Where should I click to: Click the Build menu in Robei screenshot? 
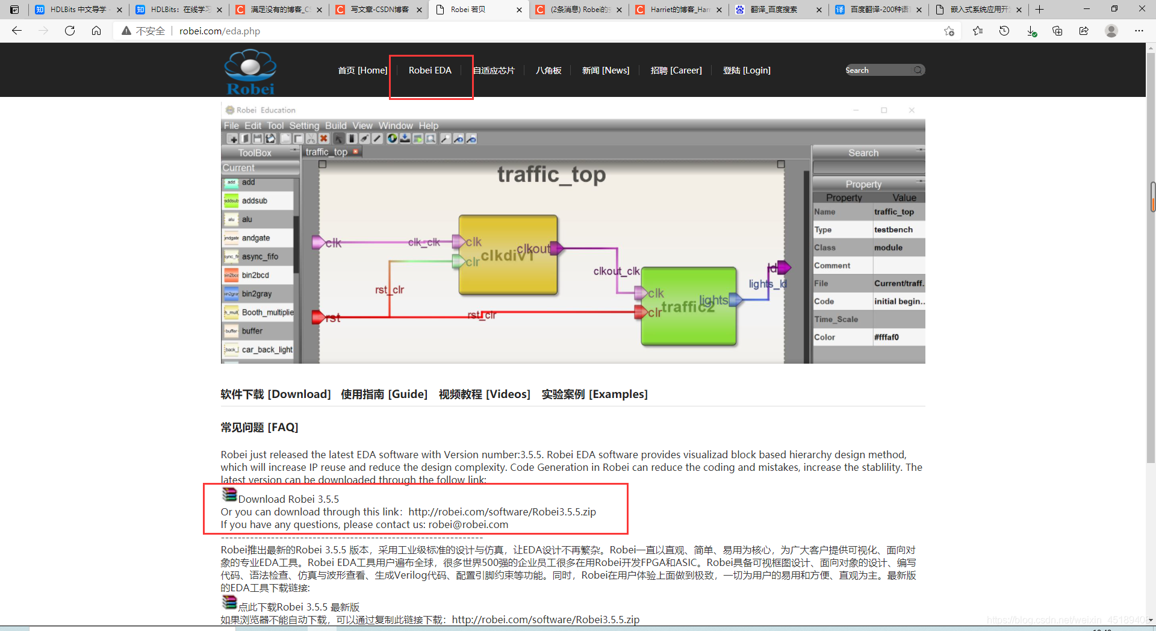pos(336,126)
